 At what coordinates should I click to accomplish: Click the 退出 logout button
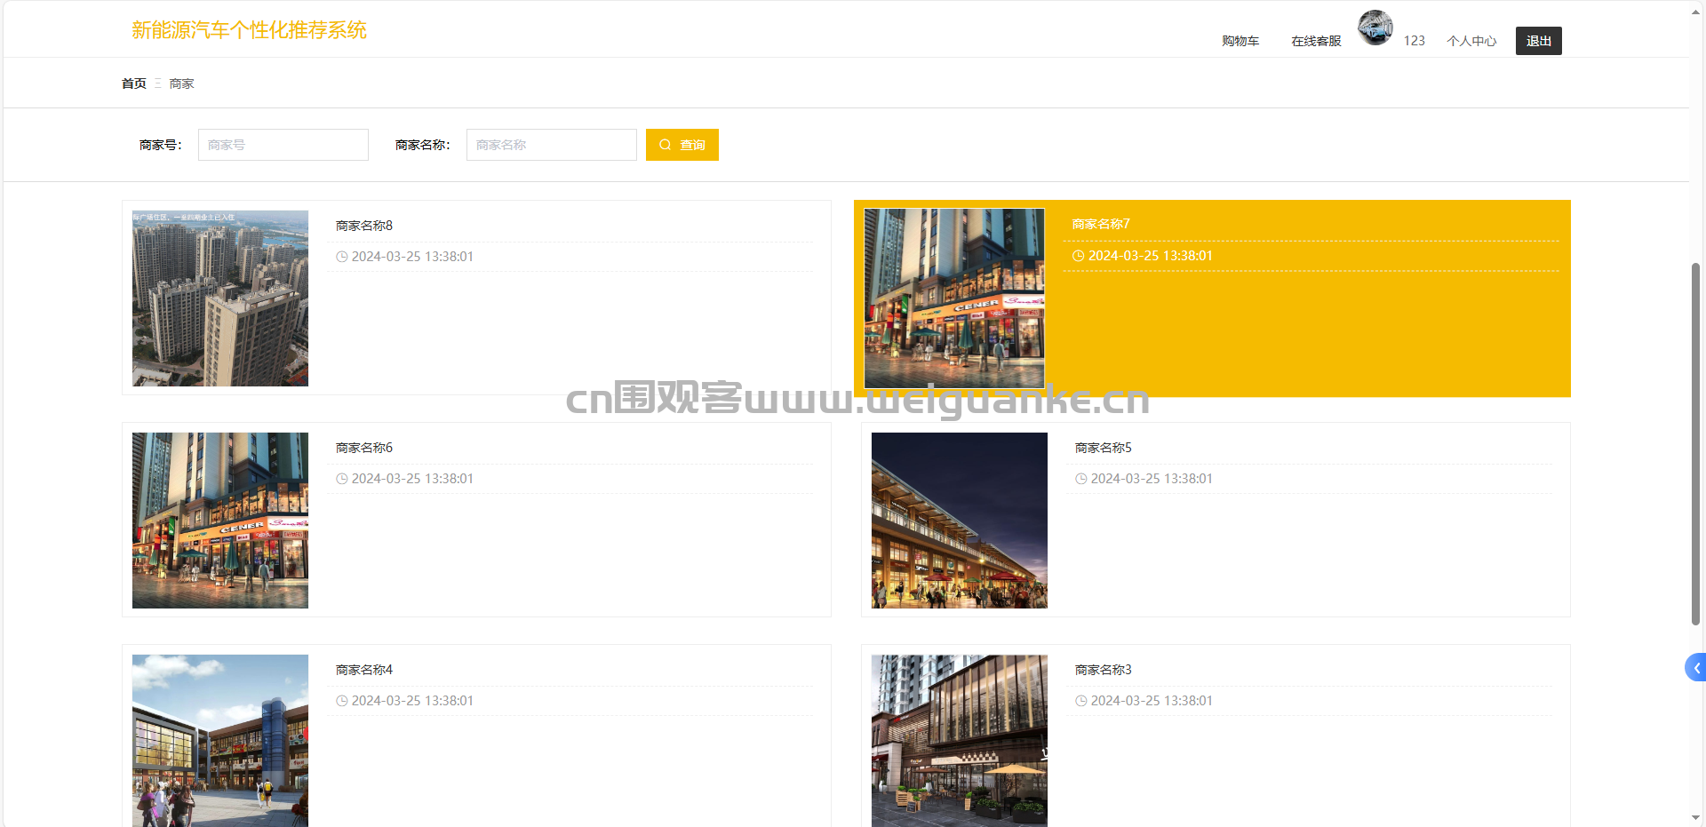coord(1538,41)
